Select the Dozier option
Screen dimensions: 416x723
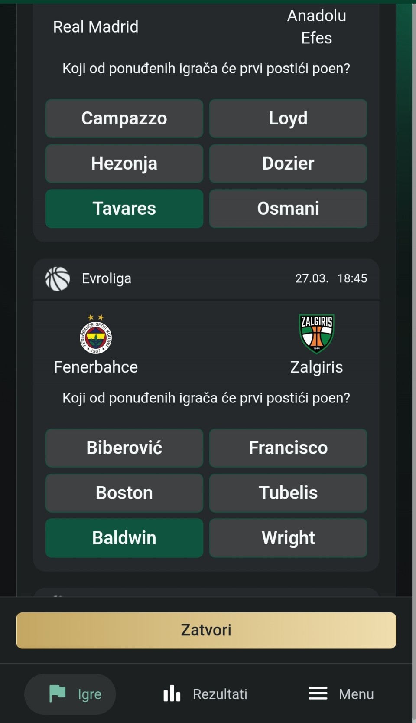pyautogui.click(x=288, y=164)
